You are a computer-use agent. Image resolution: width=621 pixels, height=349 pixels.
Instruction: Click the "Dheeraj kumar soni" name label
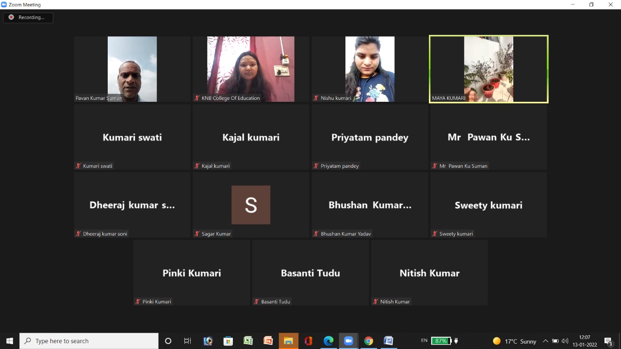coord(105,234)
